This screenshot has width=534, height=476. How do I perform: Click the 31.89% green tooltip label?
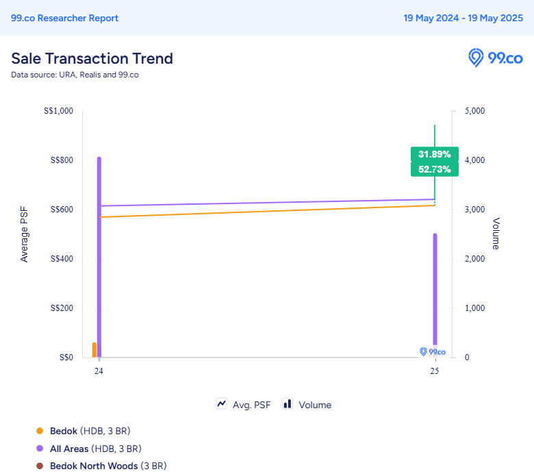[x=435, y=154]
